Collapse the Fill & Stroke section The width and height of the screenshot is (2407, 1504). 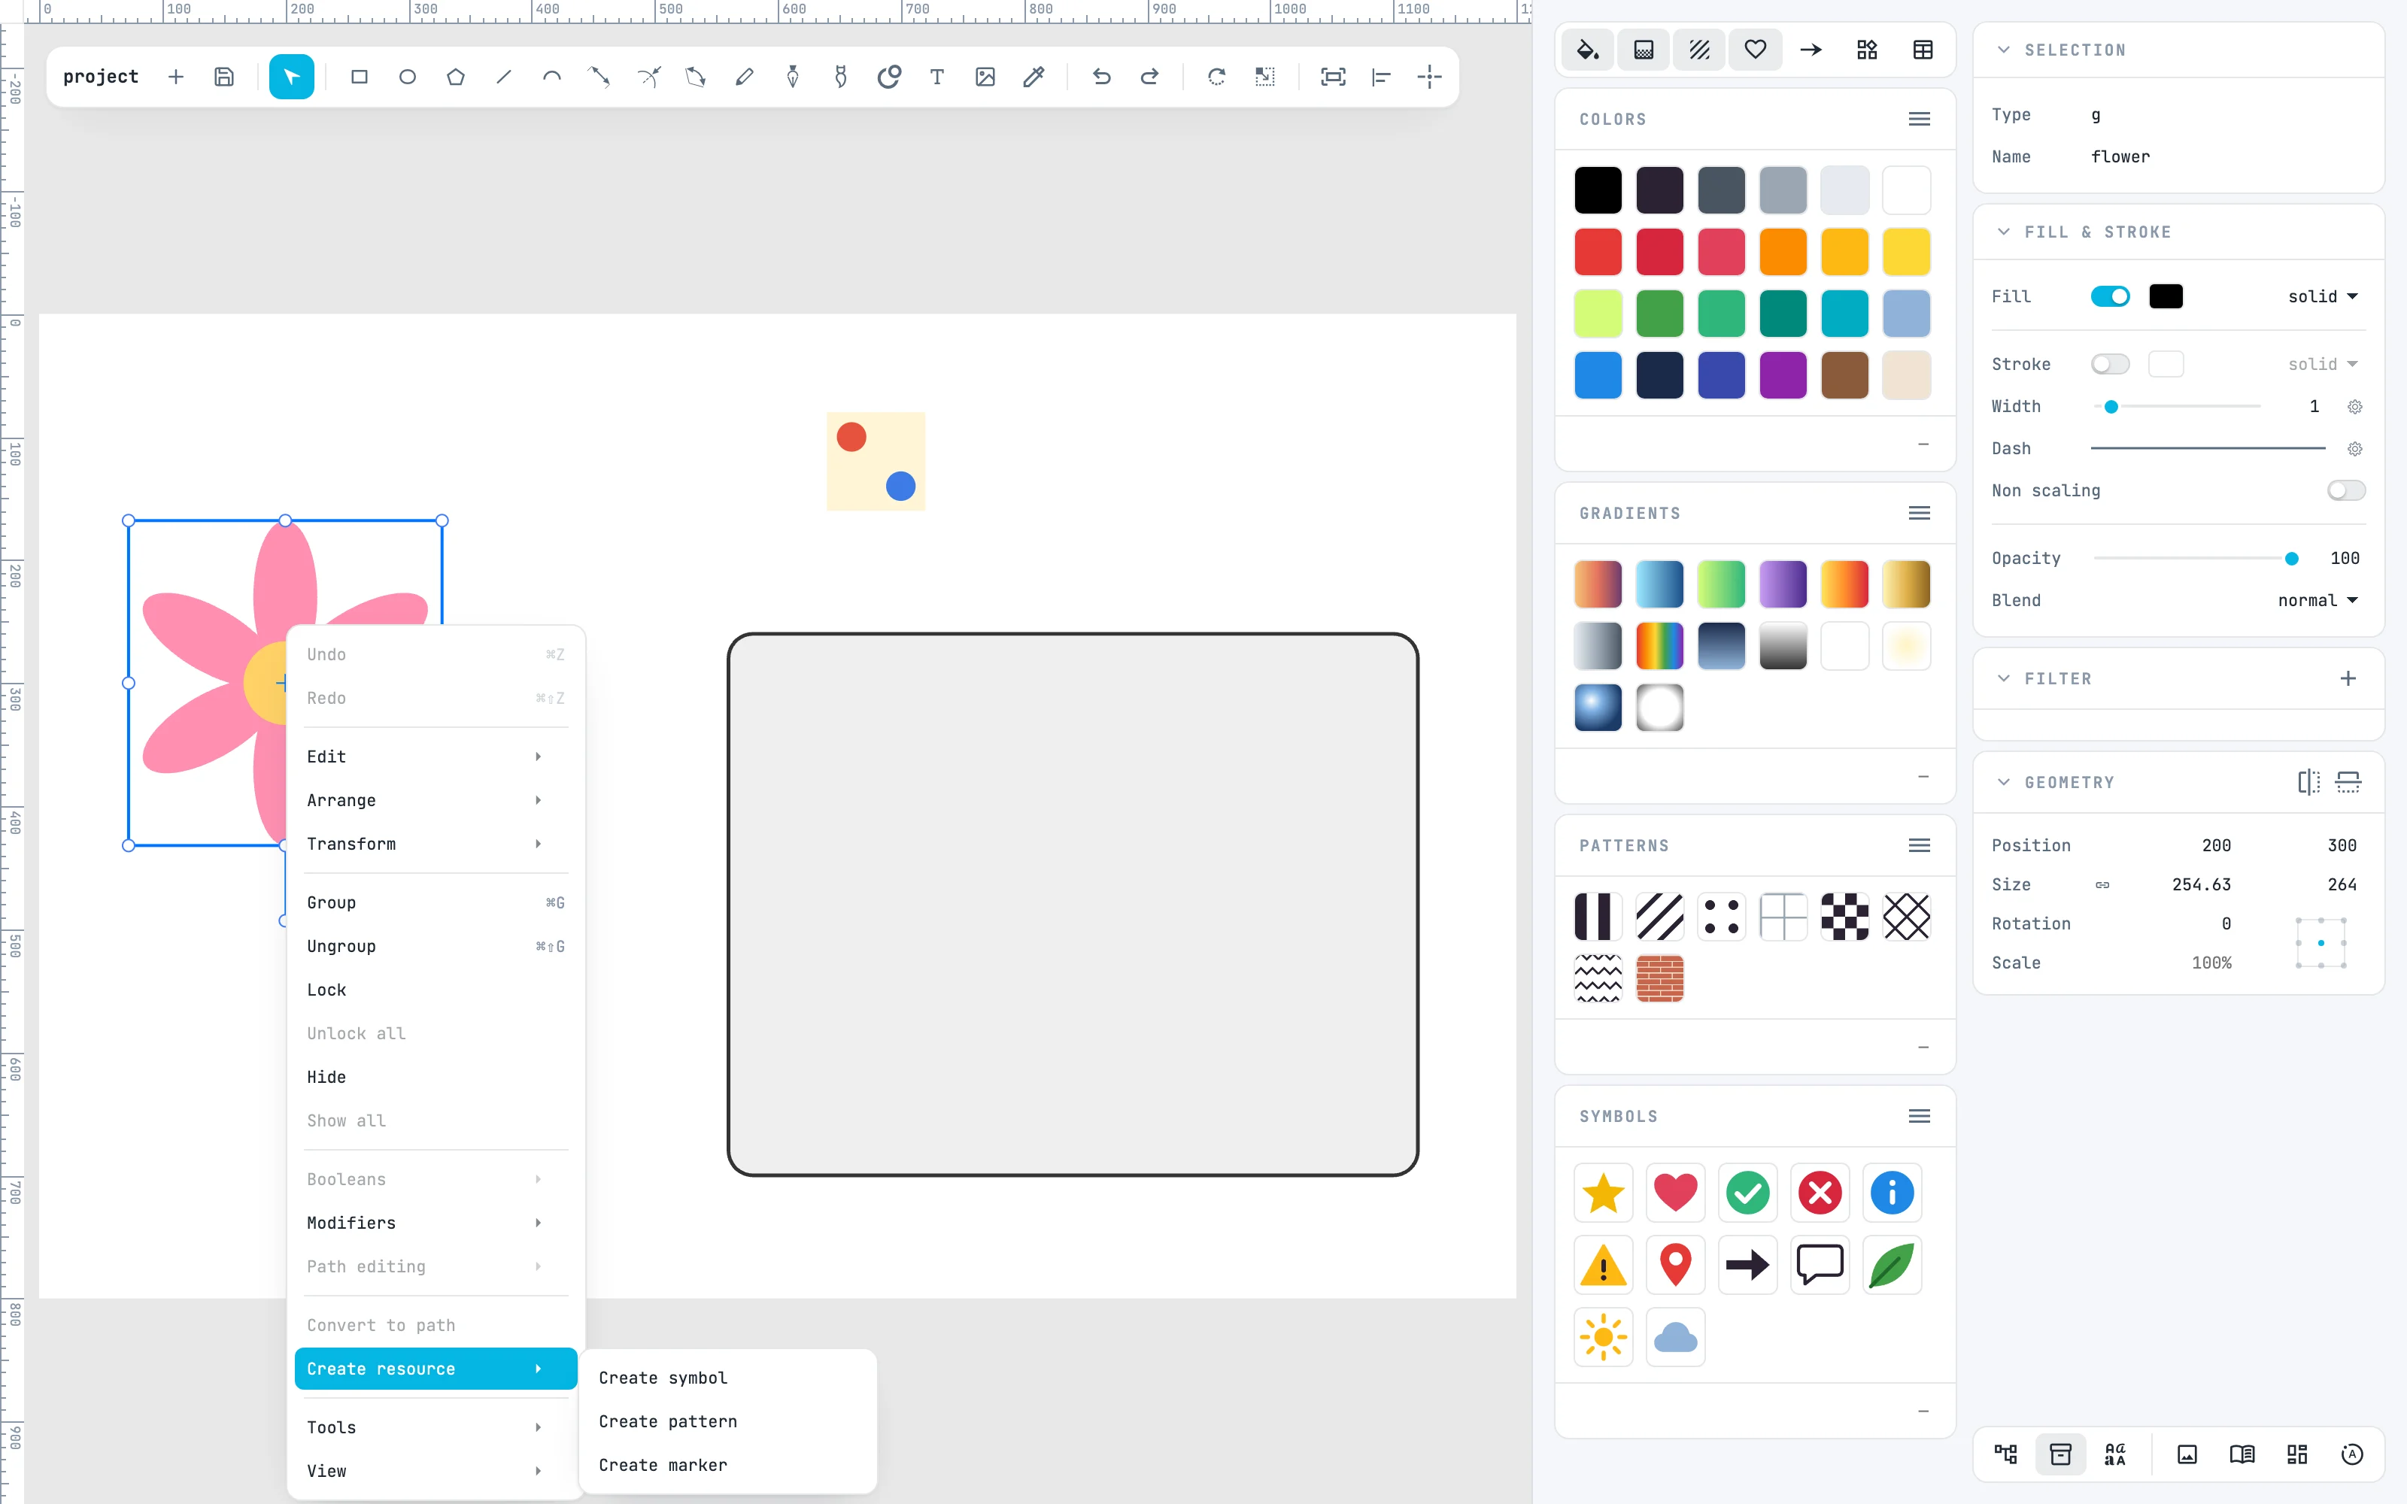2003,232
